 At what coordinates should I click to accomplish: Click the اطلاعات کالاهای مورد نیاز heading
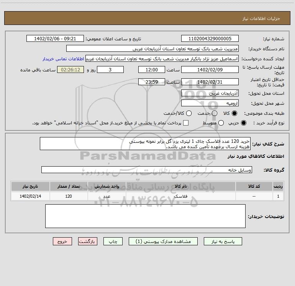[256, 156]
